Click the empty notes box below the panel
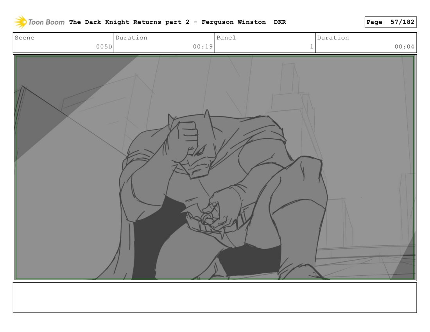This screenshot has height=332, width=430. coord(215,298)
